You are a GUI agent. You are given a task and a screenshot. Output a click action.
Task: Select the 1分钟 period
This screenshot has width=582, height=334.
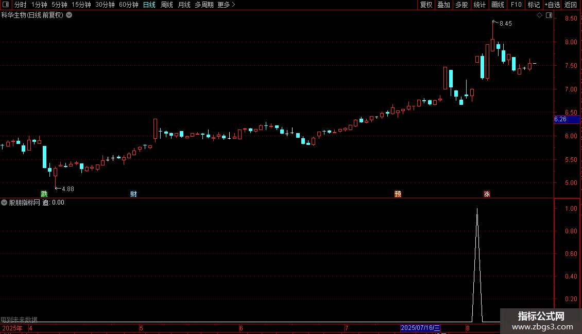pos(39,5)
